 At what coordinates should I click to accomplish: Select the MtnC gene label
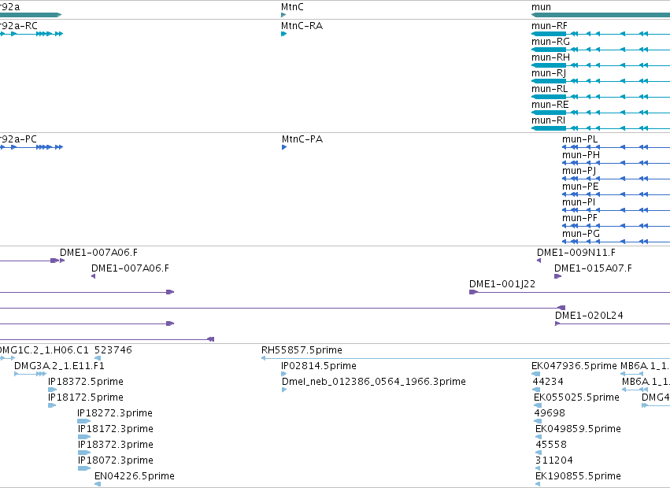[292, 7]
